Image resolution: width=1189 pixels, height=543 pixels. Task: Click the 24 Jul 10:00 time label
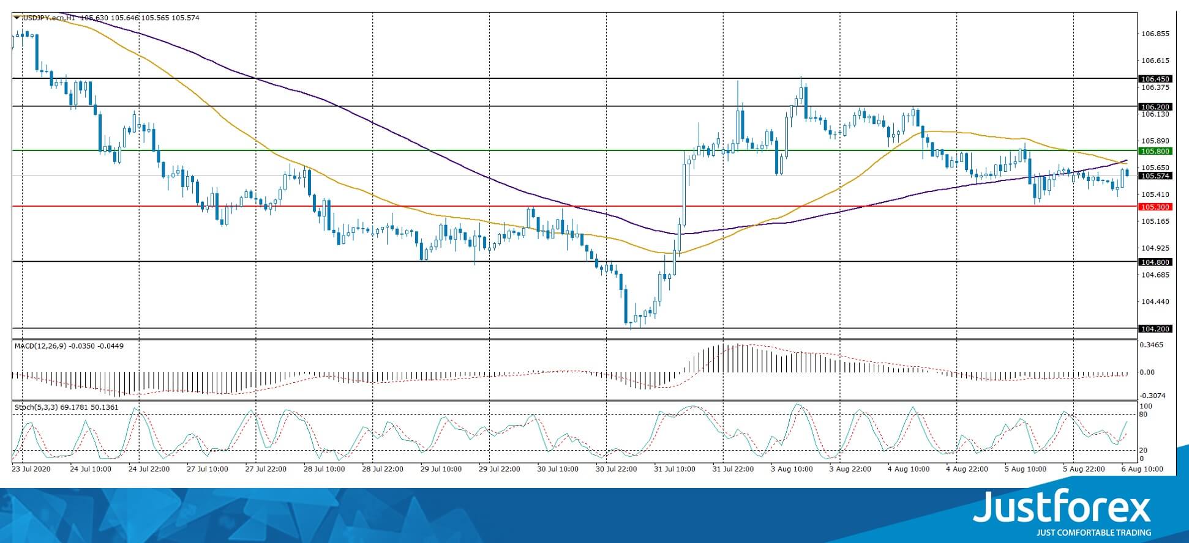tap(91, 470)
